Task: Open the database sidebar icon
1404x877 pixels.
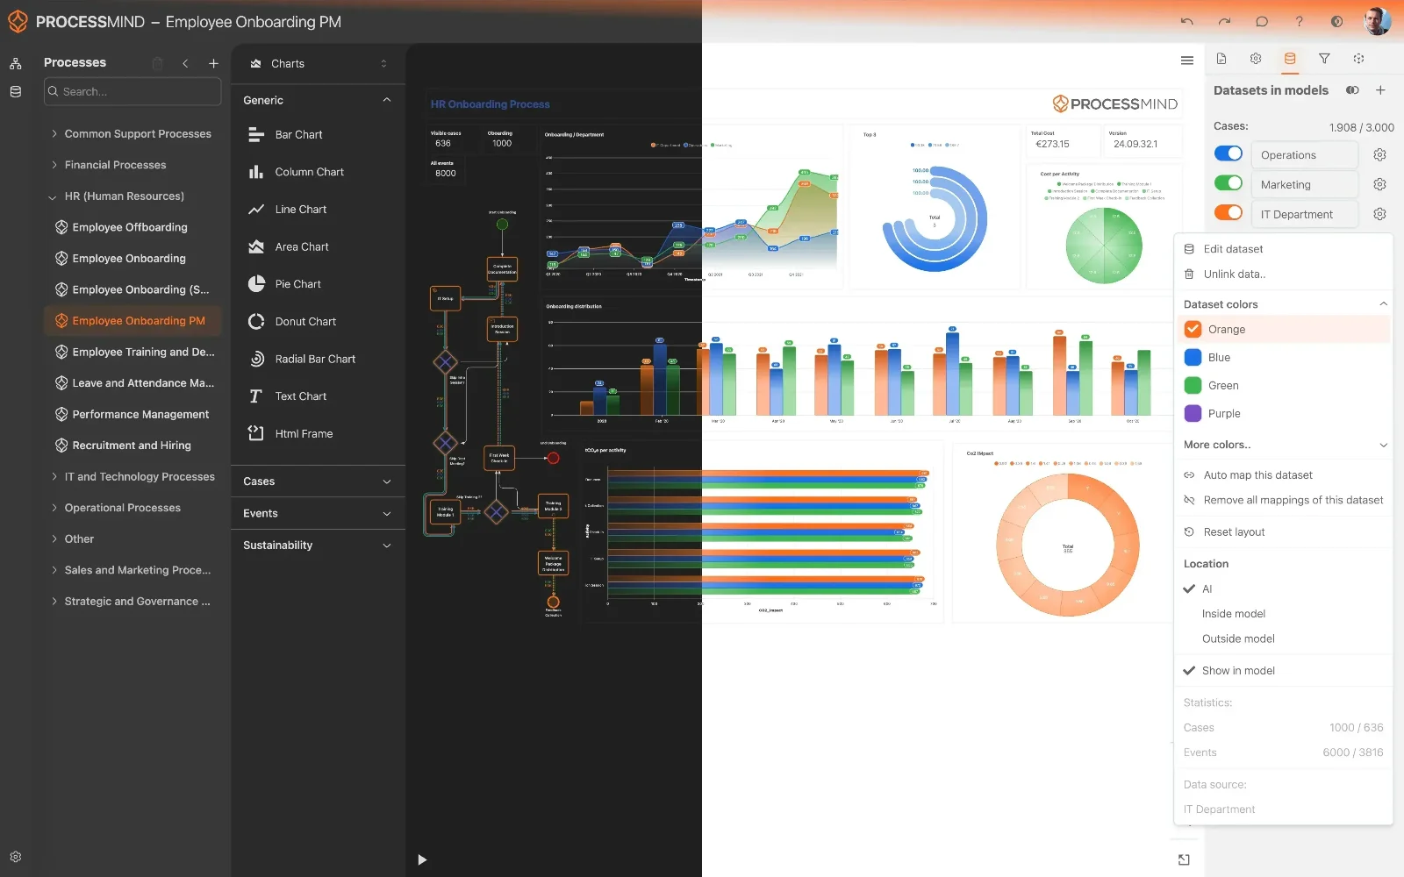Action: (16, 91)
